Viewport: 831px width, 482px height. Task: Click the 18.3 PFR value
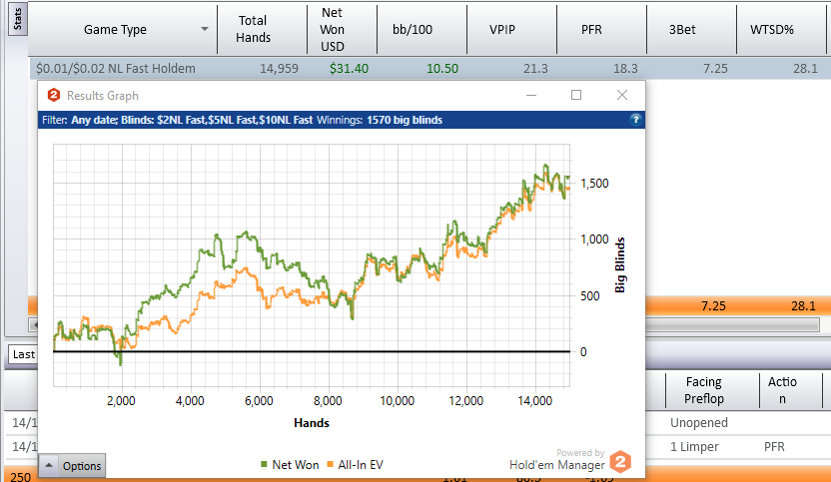click(x=625, y=68)
